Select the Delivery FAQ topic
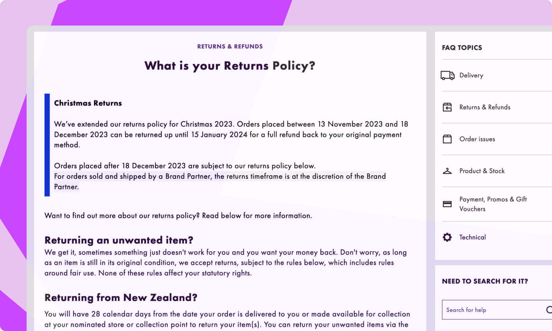The image size is (552, 331). tap(471, 75)
